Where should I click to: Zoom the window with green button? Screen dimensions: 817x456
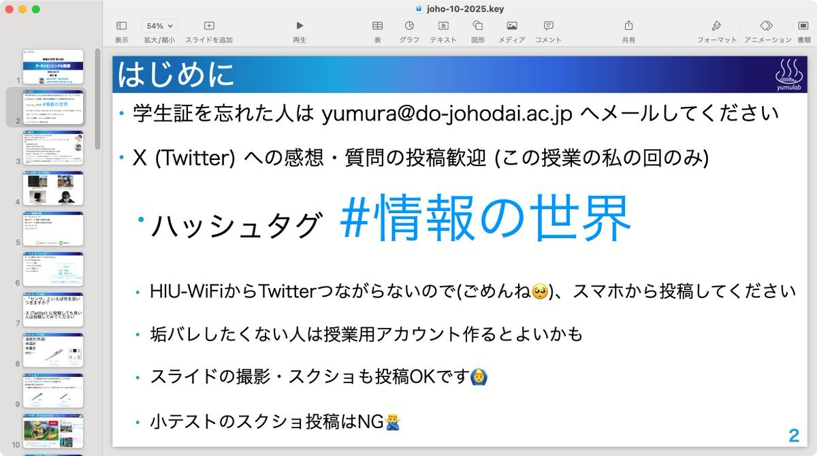[36, 10]
